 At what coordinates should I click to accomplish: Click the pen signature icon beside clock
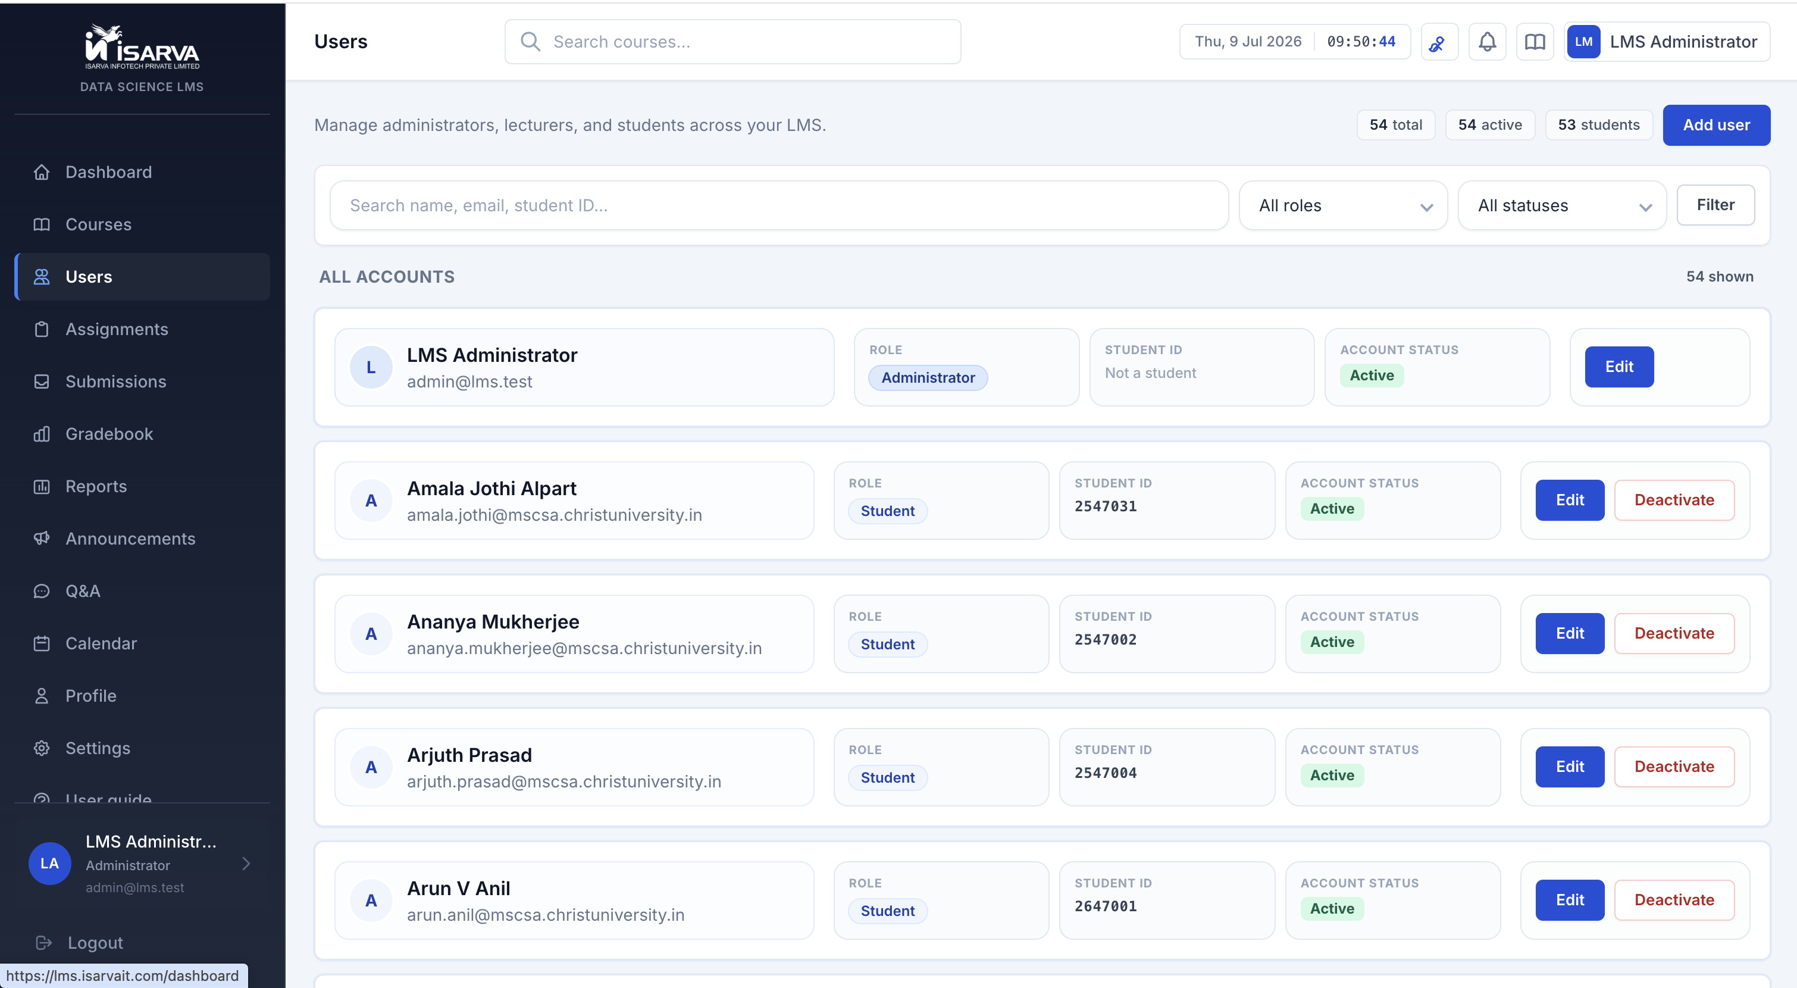coord(1438,42)
